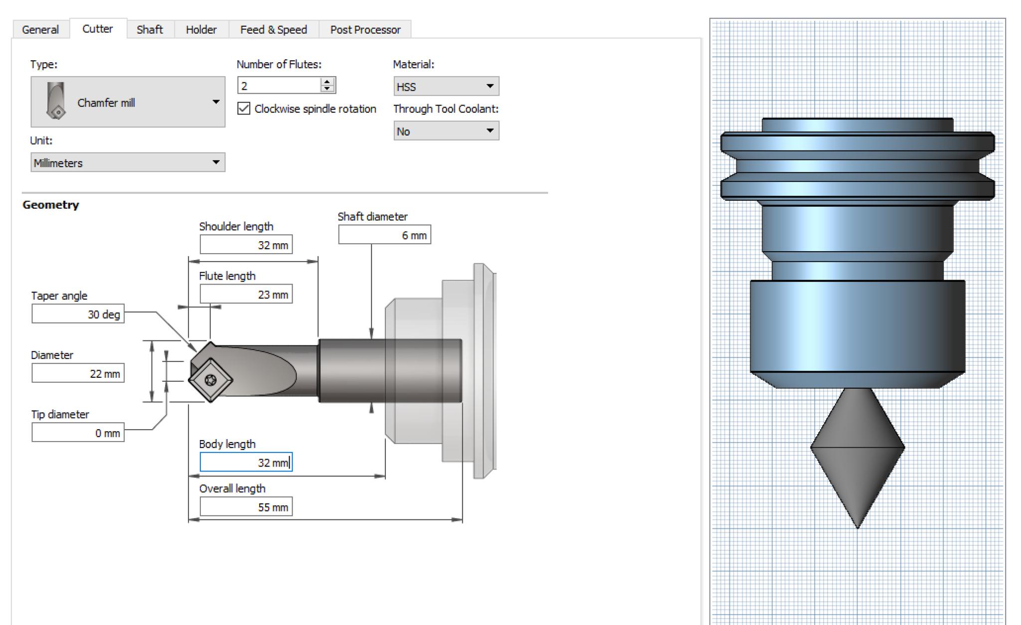Click the Taper angle field

coord(78,314)
